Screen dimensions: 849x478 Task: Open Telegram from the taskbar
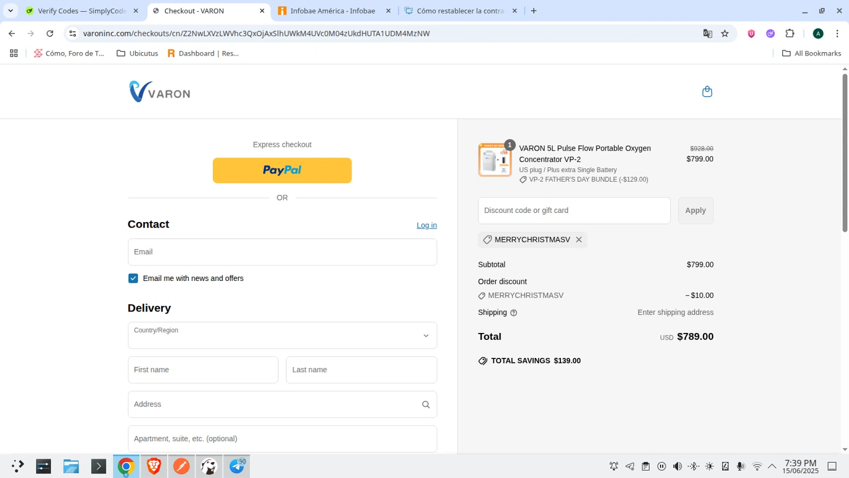click(x=237, y=466)
